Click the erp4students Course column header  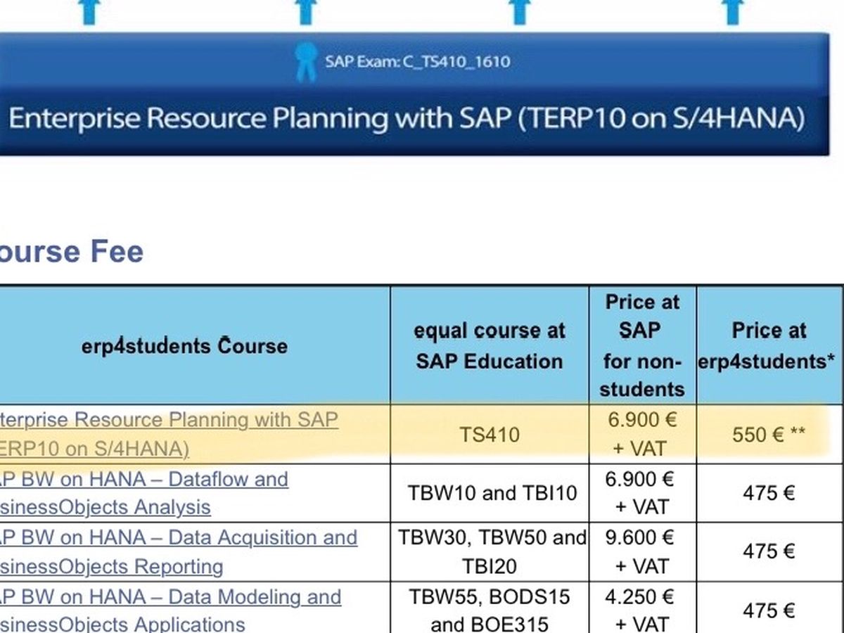[x=182, y=345]
